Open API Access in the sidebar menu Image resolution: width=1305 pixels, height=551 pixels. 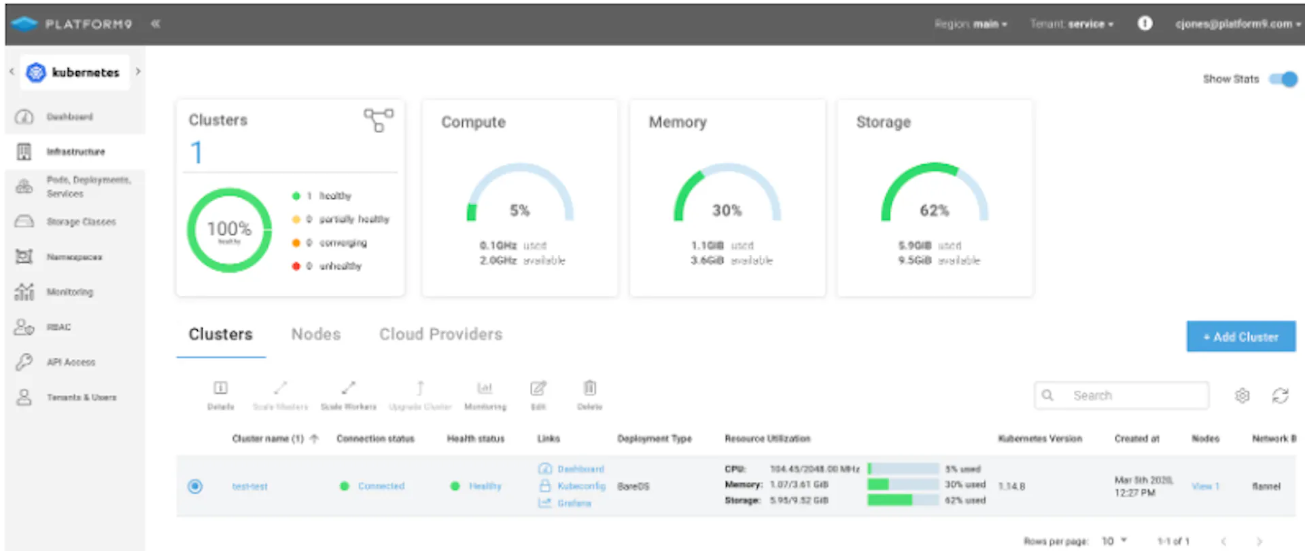coord(71,362)
